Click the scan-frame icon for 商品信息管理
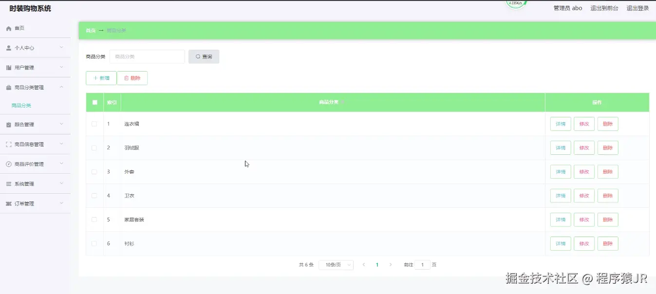 (9, 145)
